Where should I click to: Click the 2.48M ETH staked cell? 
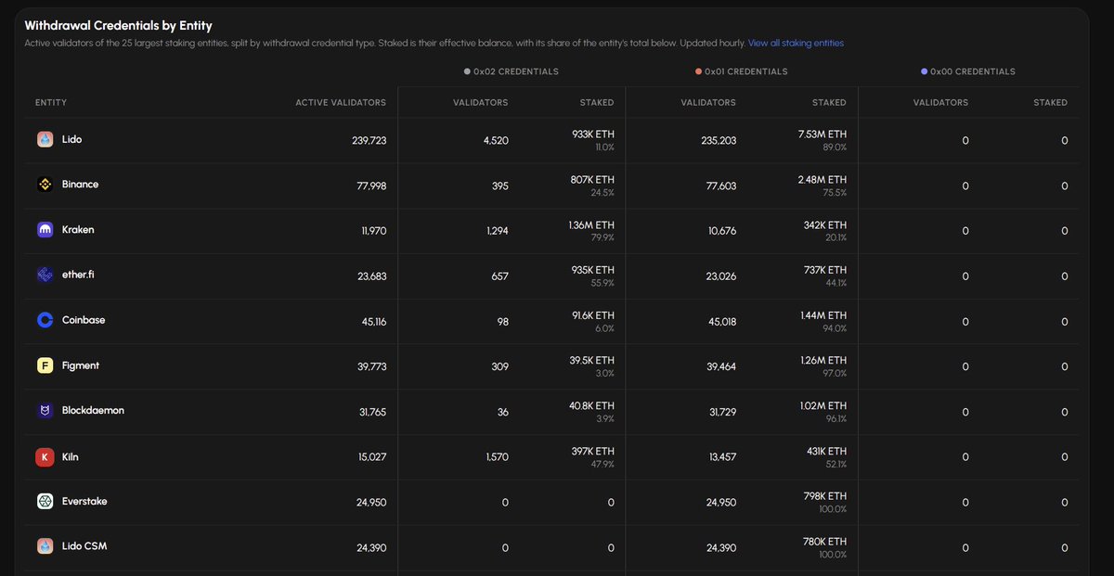pyautogui.click(x=823, y=180)
